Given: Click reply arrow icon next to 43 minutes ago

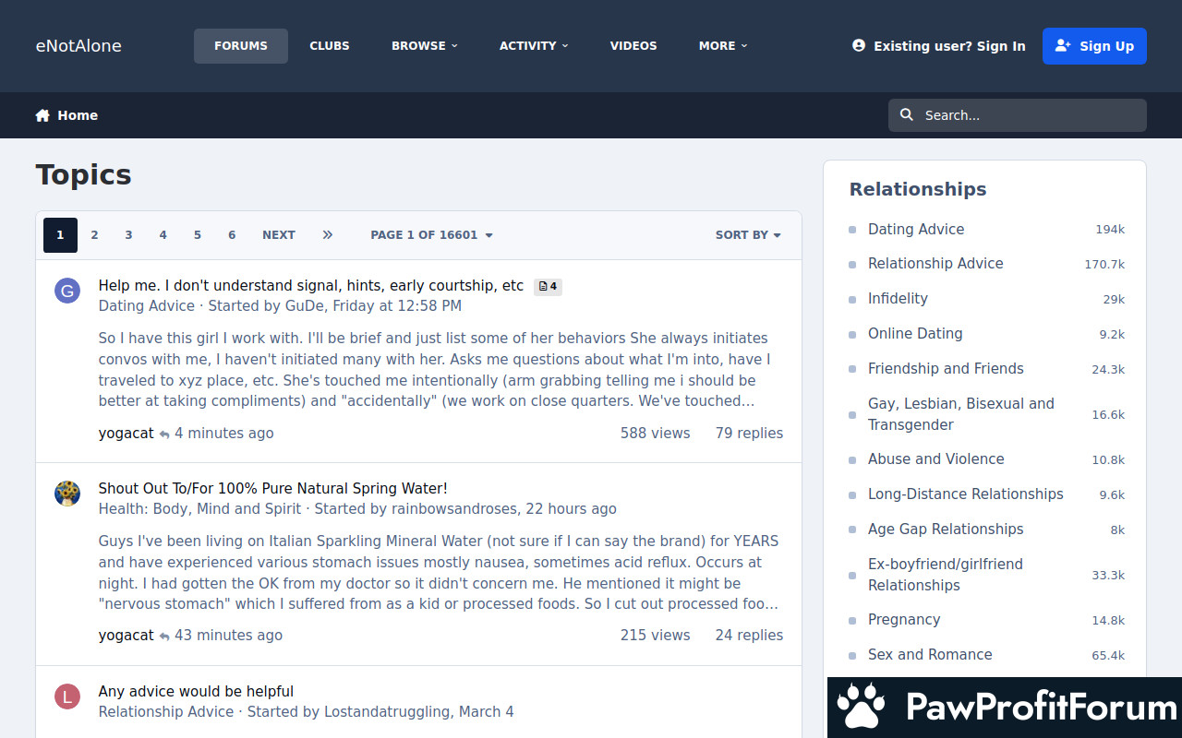Looking at the screenshot, I should 164,637.
